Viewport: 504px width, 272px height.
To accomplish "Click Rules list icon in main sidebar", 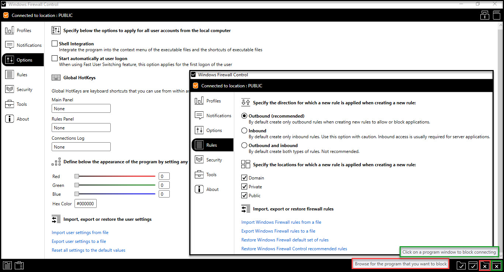I will pos(10,75).
